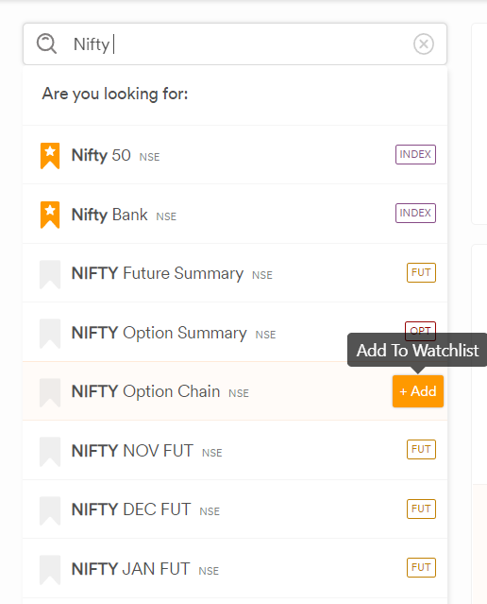Viewport: 487px width, 604px height.
Task: Open Nifty Bank search result
Action: [x=235, y=214]
